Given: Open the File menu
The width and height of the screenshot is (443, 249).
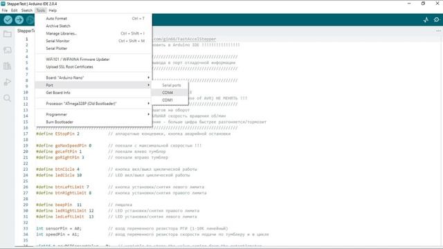Looking at the screenshot, I should [5, 10].
